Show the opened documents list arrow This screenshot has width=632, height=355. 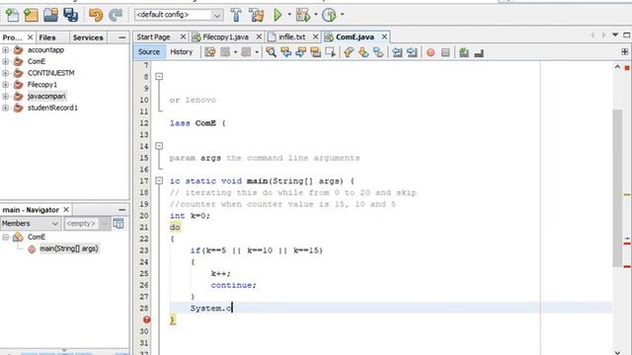point(615,35)
